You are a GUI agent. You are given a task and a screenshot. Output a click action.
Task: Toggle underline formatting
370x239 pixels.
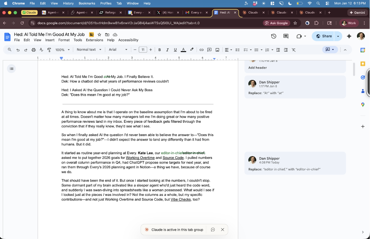click(x=175, y=50)
